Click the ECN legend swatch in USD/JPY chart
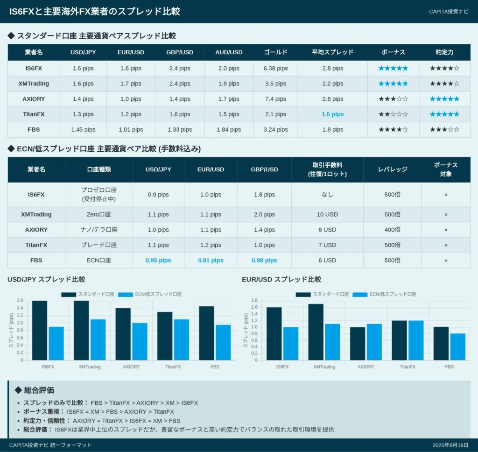Screen dimensions: 478x452 (126, 294)
